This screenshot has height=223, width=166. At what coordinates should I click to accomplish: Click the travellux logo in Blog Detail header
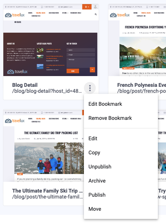tap(15, 15)
